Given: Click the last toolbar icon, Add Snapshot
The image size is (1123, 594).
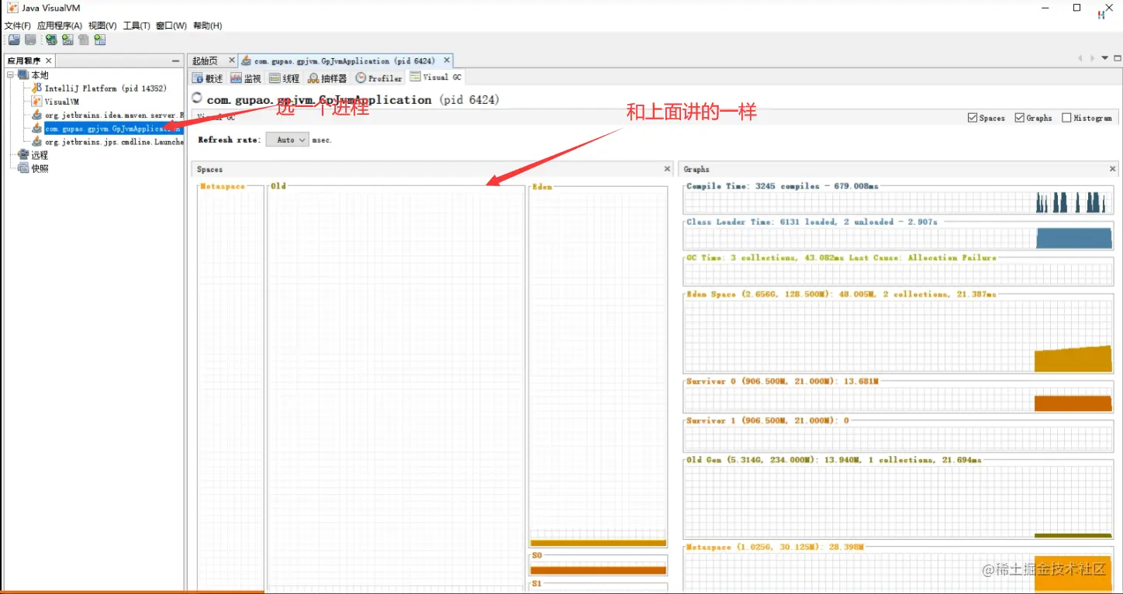Looking at the screenshot, I should (x=99, y=40).
